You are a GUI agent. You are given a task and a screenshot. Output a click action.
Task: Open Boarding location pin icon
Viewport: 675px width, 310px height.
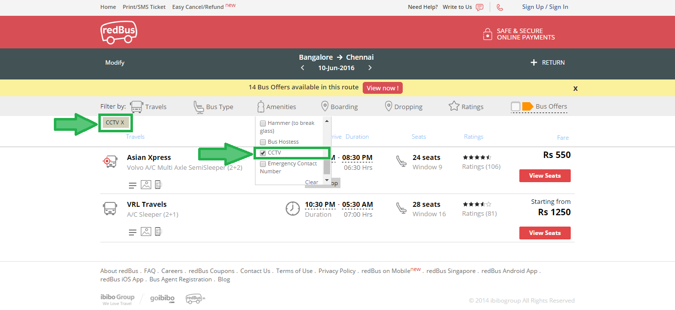tap(325, 106)
